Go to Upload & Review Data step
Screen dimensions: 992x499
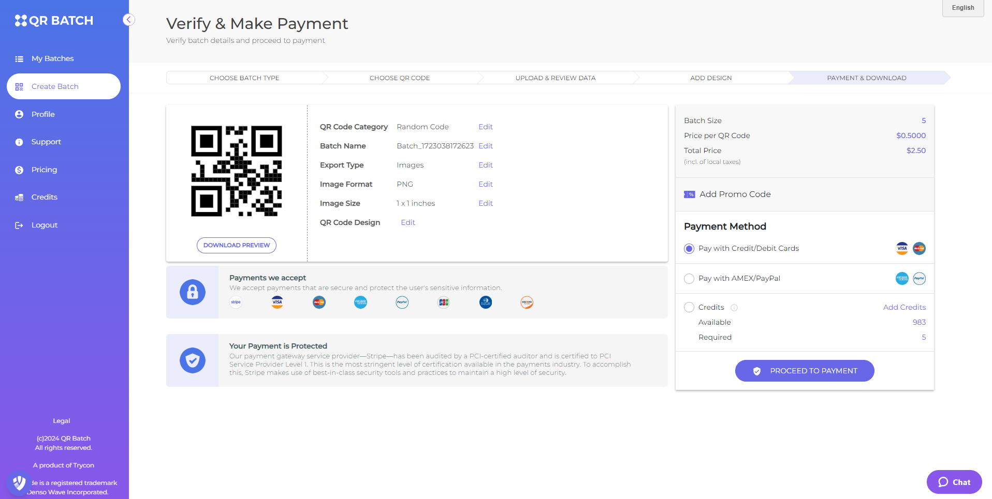556,78
